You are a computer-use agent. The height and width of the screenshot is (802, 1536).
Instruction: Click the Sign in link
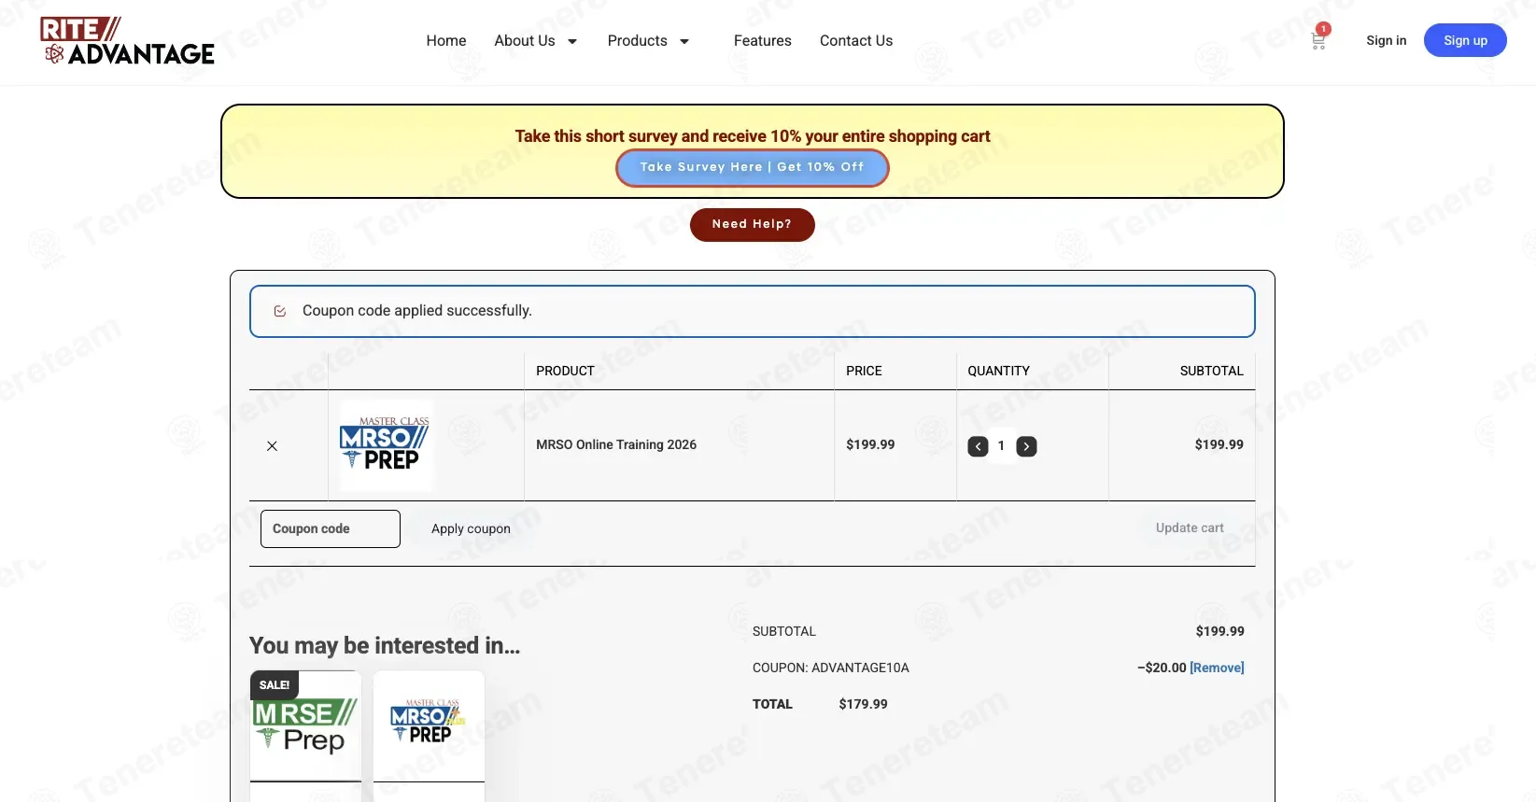tap(1386, 40)
